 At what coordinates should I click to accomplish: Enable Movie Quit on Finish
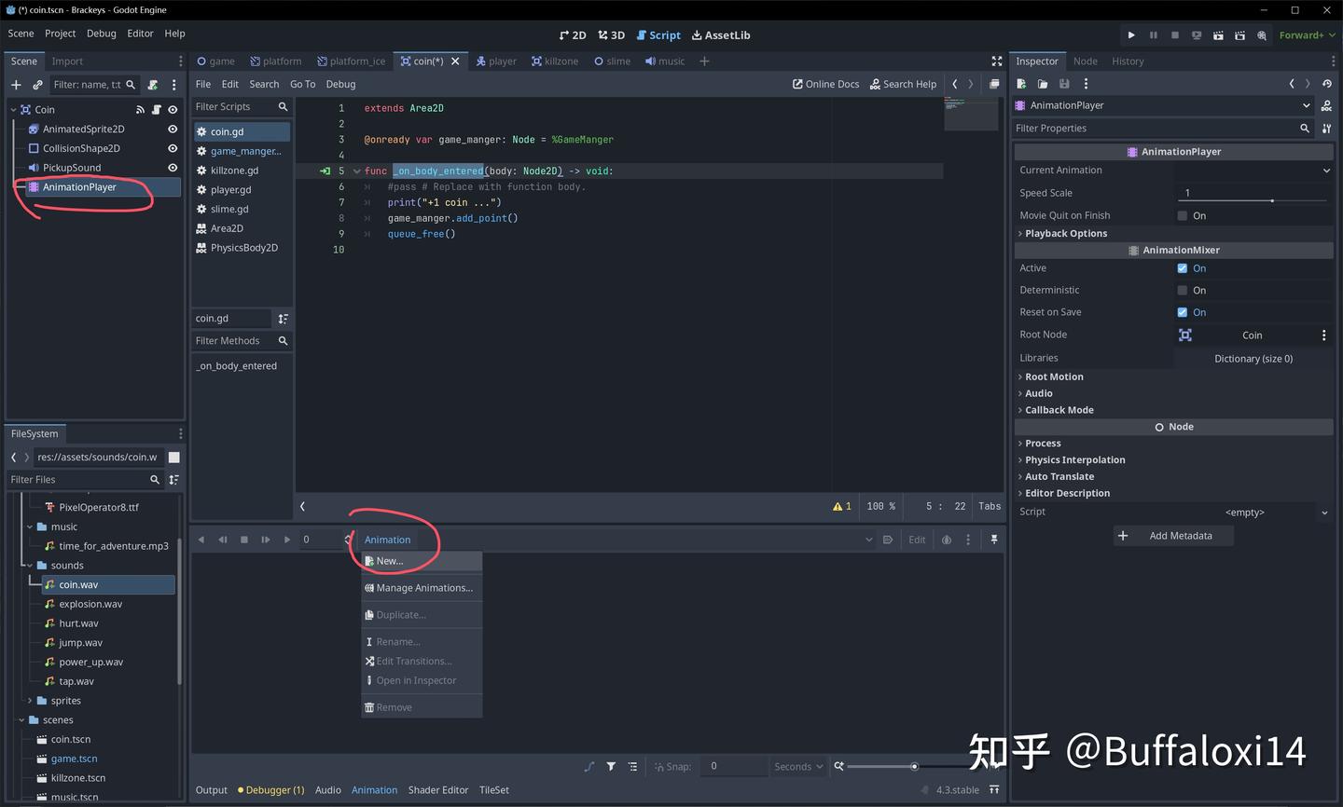[1184, 215]
